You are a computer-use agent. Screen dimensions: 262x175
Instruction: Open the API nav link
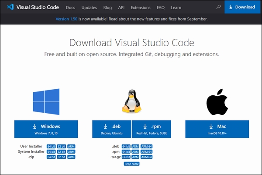coord(121,7)
